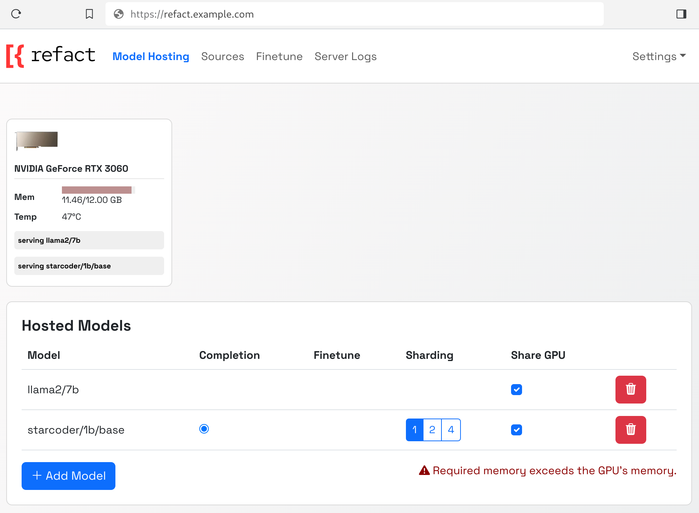Click the red warning triangle icon
Viewport: 699px width, 513px height.
[x=424, y=471]
